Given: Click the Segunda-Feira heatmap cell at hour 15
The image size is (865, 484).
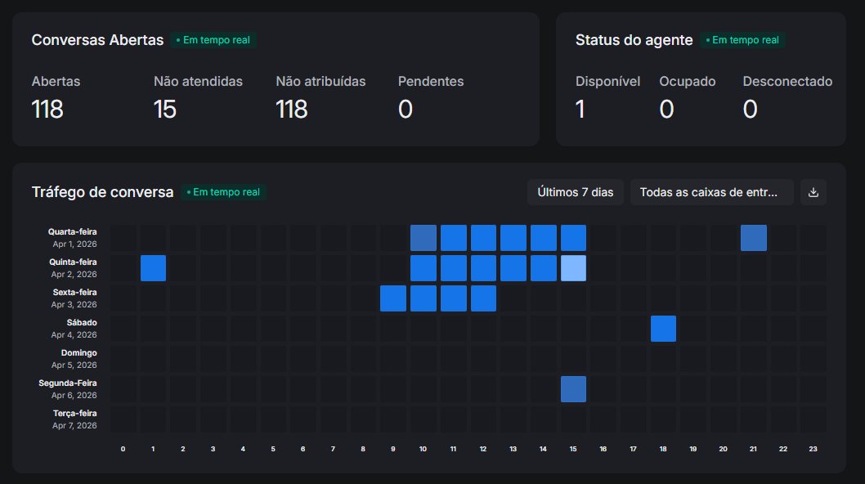Looking at the screenshot, I should tap(573, 388).
